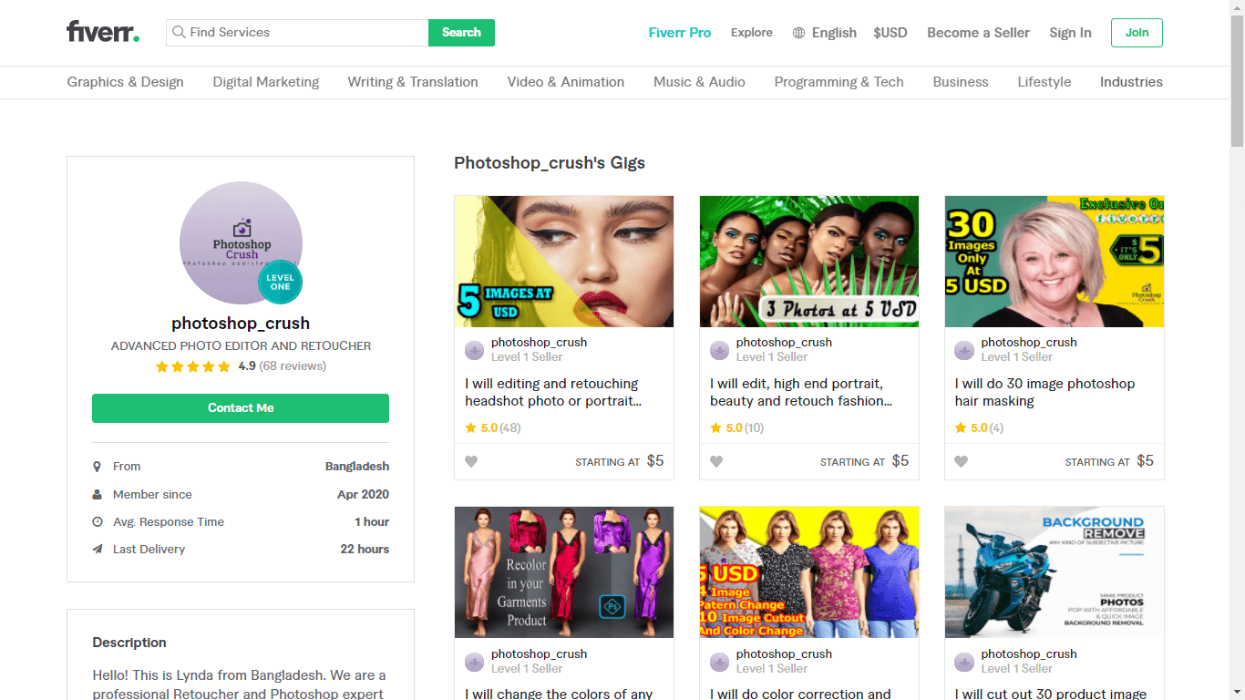
Task: Open Video & Animation category
Action: pyautogui.click(x=566, y=82)
